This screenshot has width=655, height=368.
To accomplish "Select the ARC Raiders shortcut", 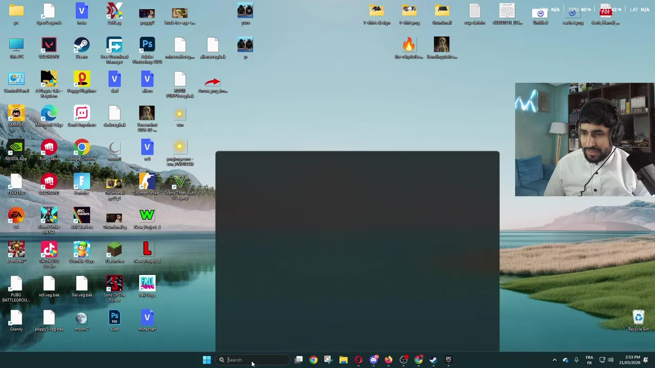I will [x=81, y=218].
